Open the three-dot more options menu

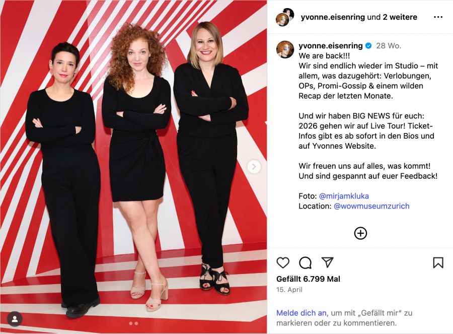(x=438, y=17)
